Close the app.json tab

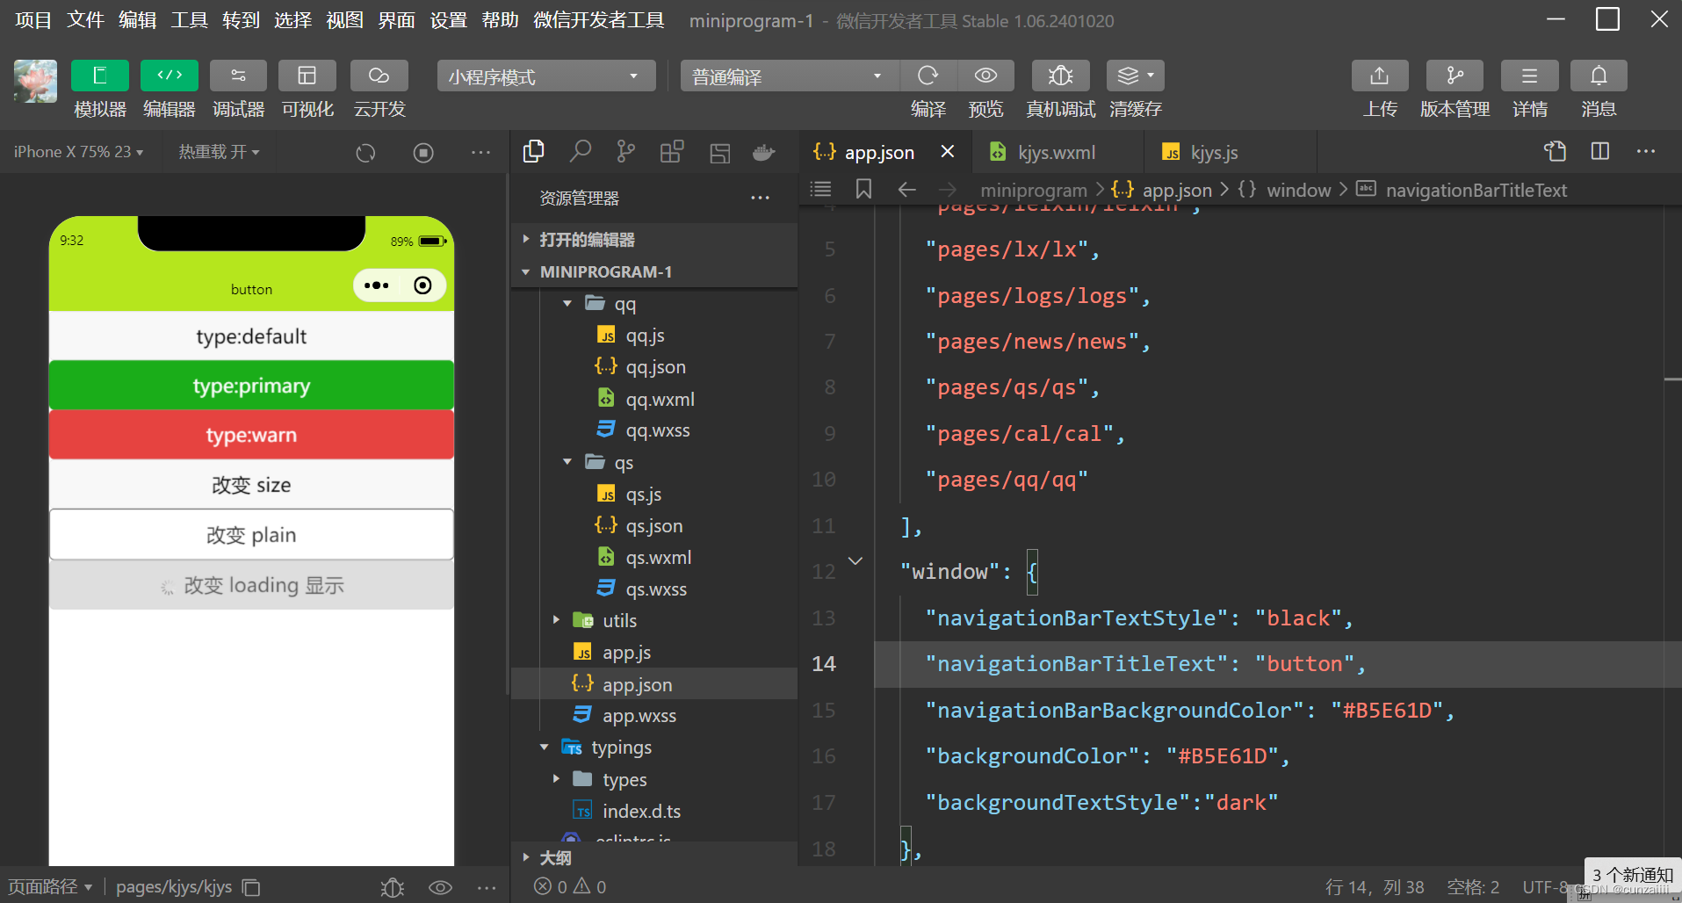coord(948,152)
